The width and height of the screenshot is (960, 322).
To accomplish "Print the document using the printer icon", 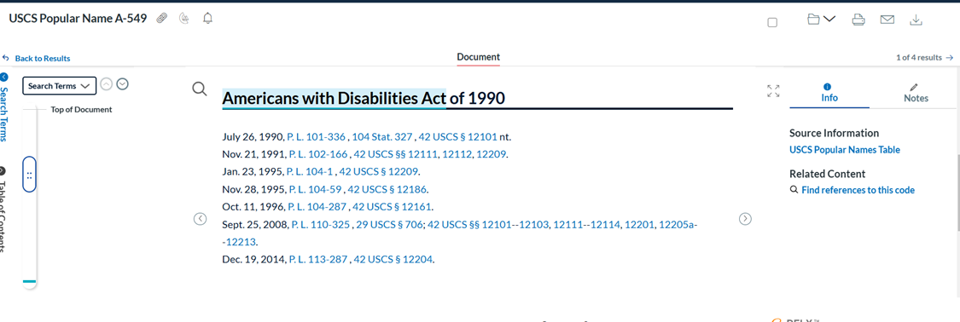I will pos(858,20).
